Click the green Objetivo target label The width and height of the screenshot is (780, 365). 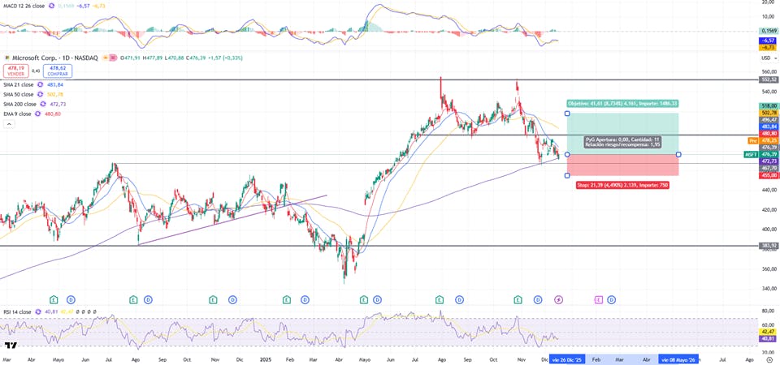coord(623,103)
